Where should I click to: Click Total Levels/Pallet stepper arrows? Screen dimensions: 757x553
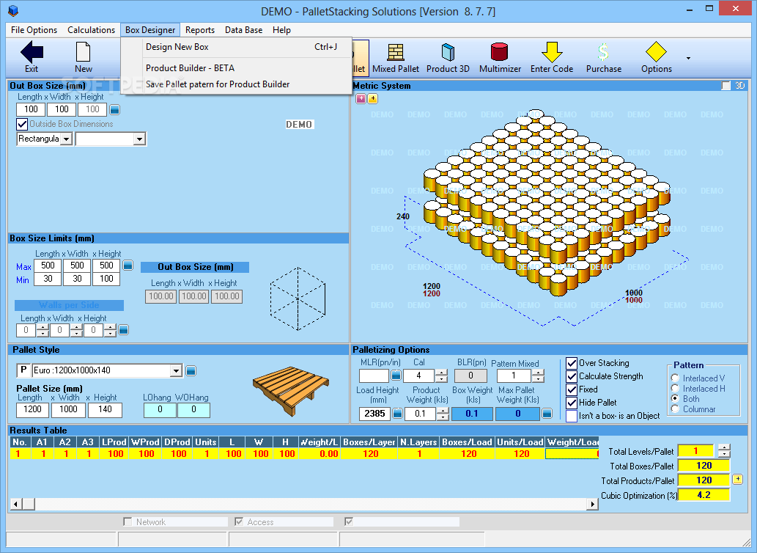coord(724,450)
